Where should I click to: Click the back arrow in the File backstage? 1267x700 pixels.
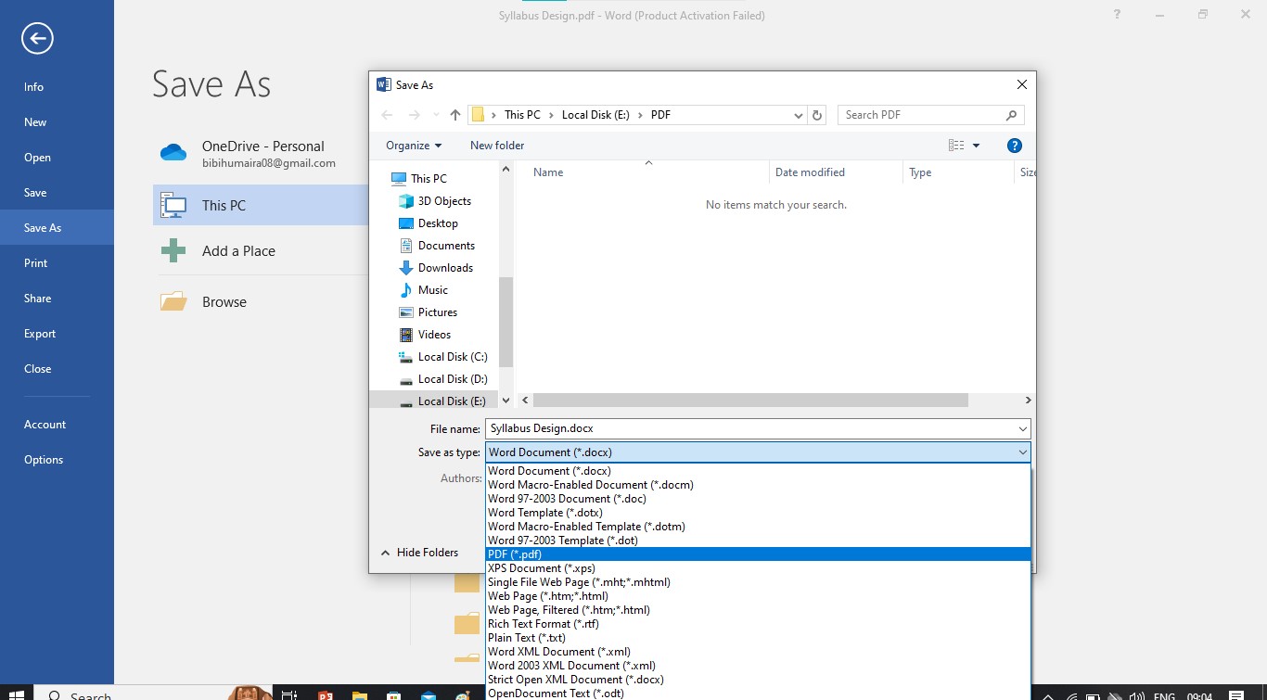37,38
